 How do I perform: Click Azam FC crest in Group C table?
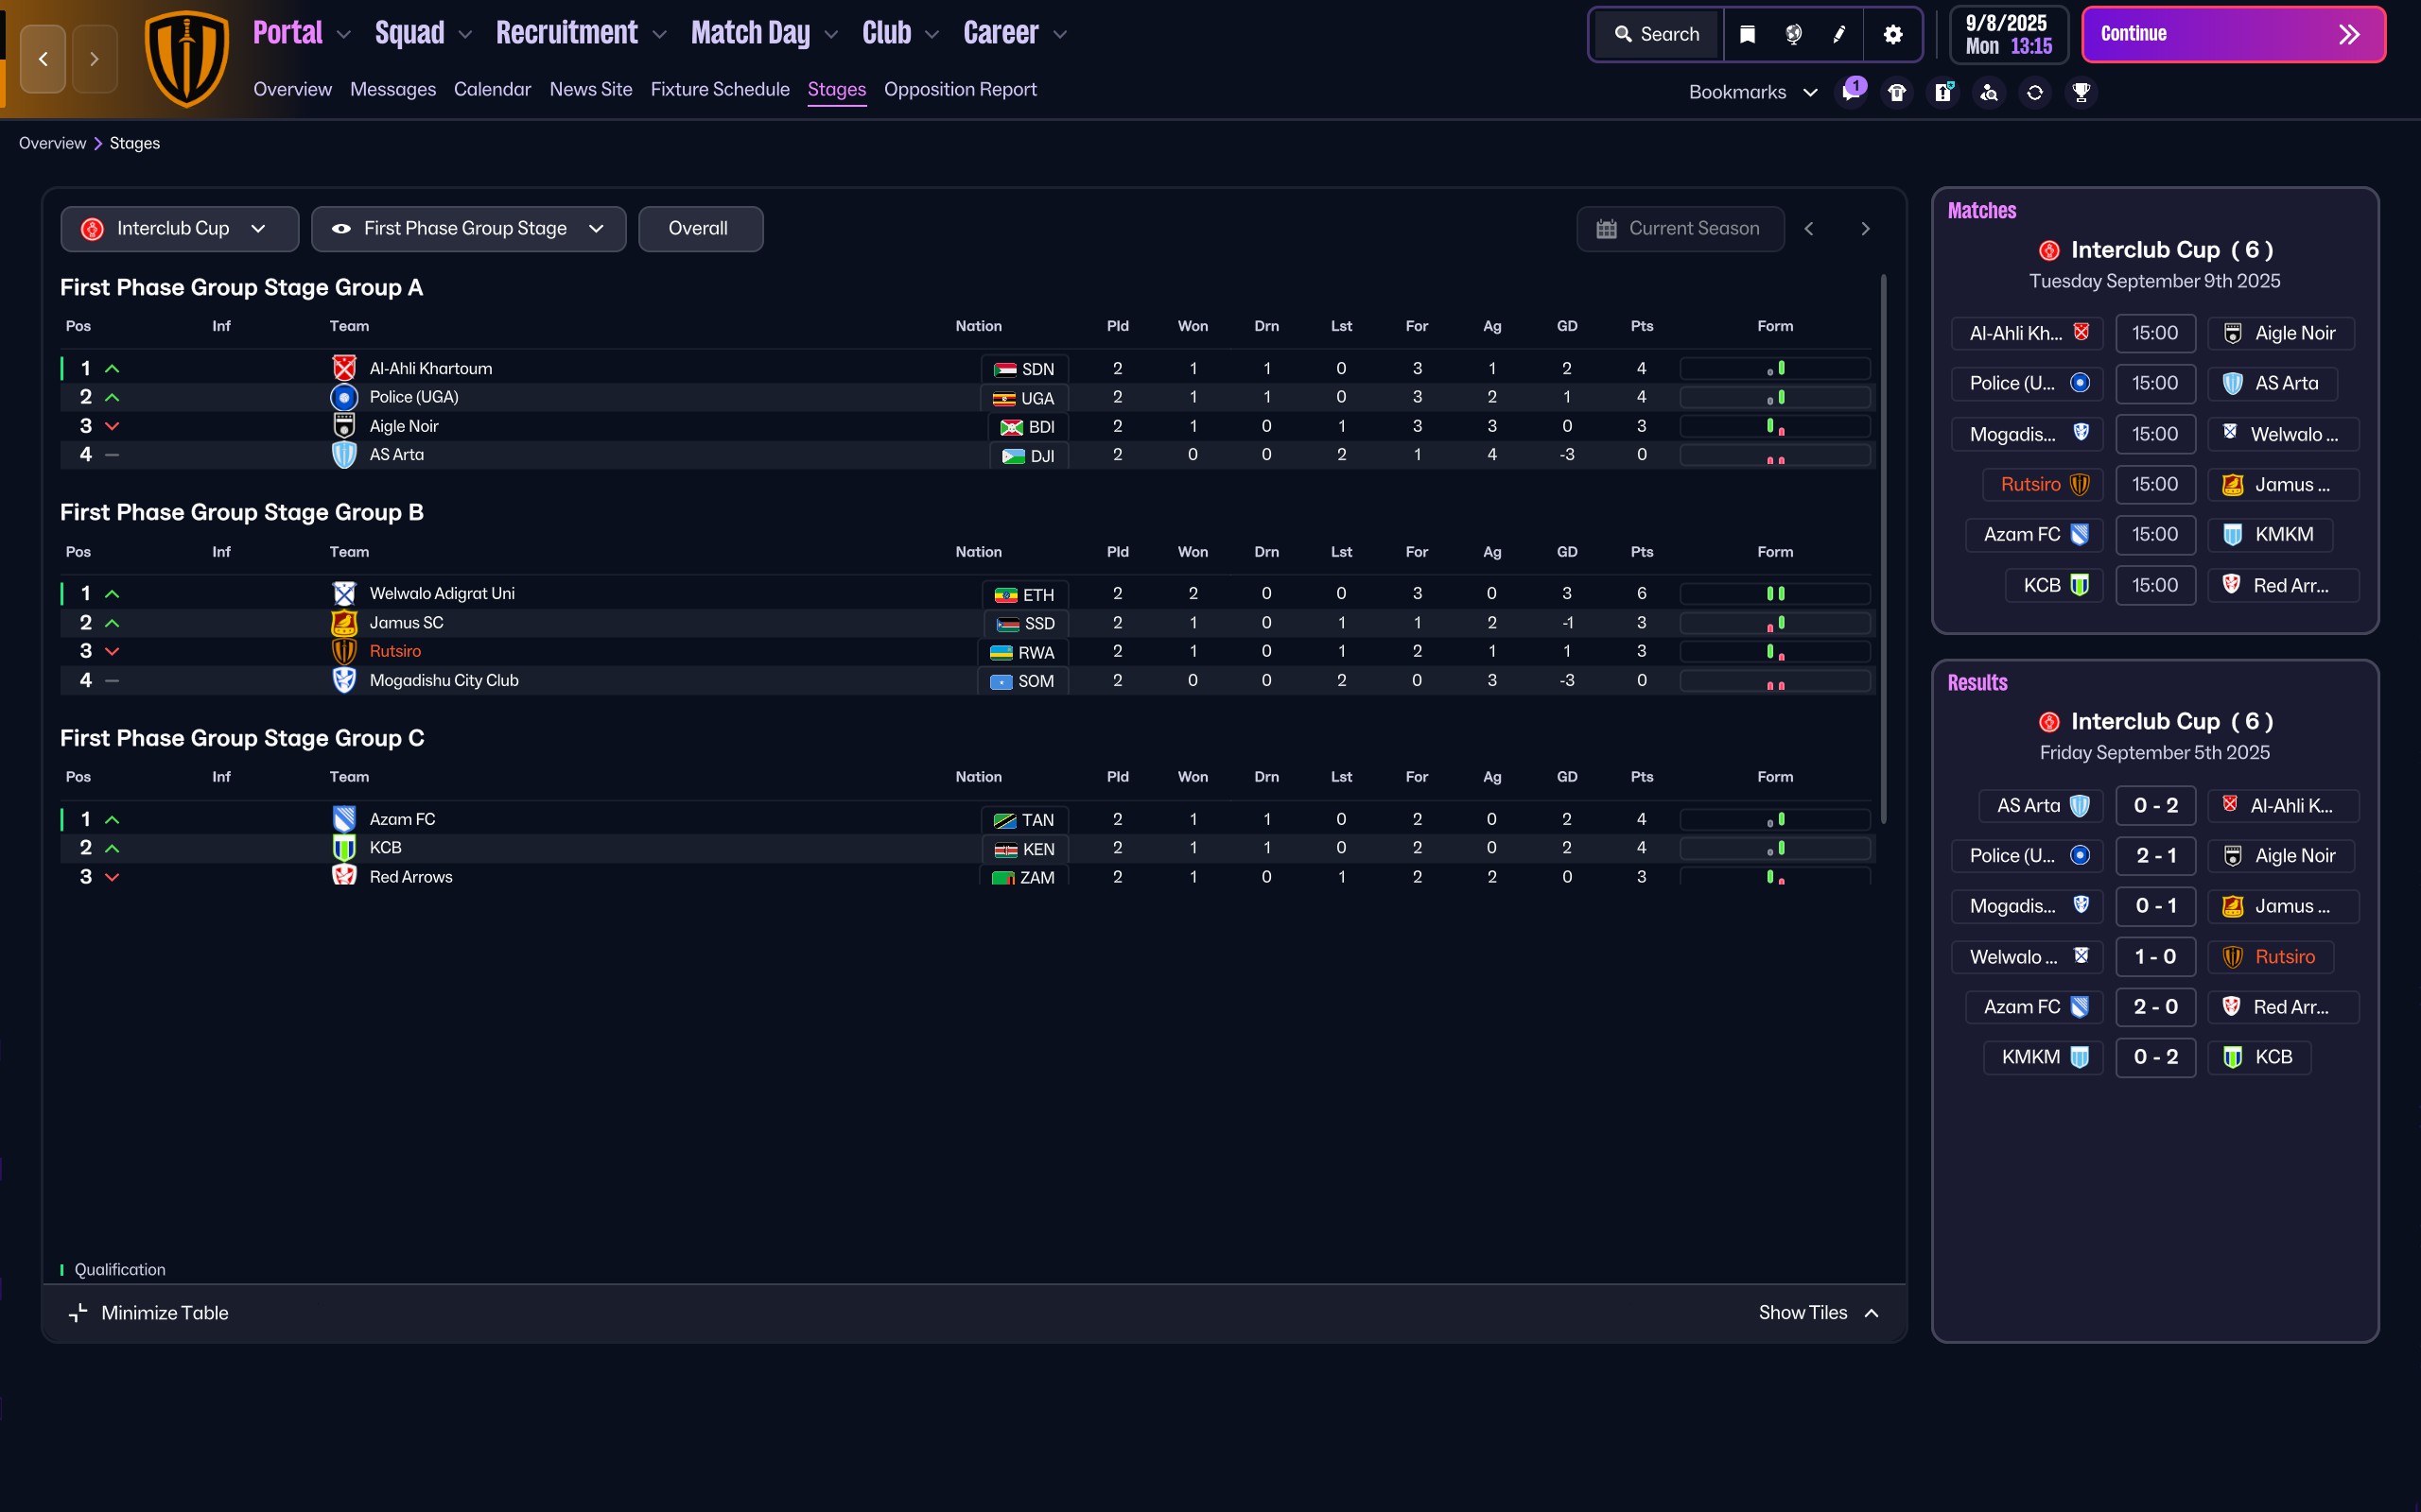[x=344, y=819]
